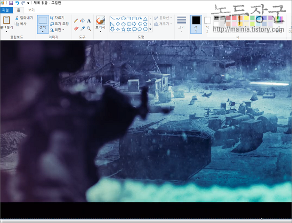Open the Paste (붙여넣기) dropdown arrow
This screenshot has height=223, width=292.
tap(7, 32)
